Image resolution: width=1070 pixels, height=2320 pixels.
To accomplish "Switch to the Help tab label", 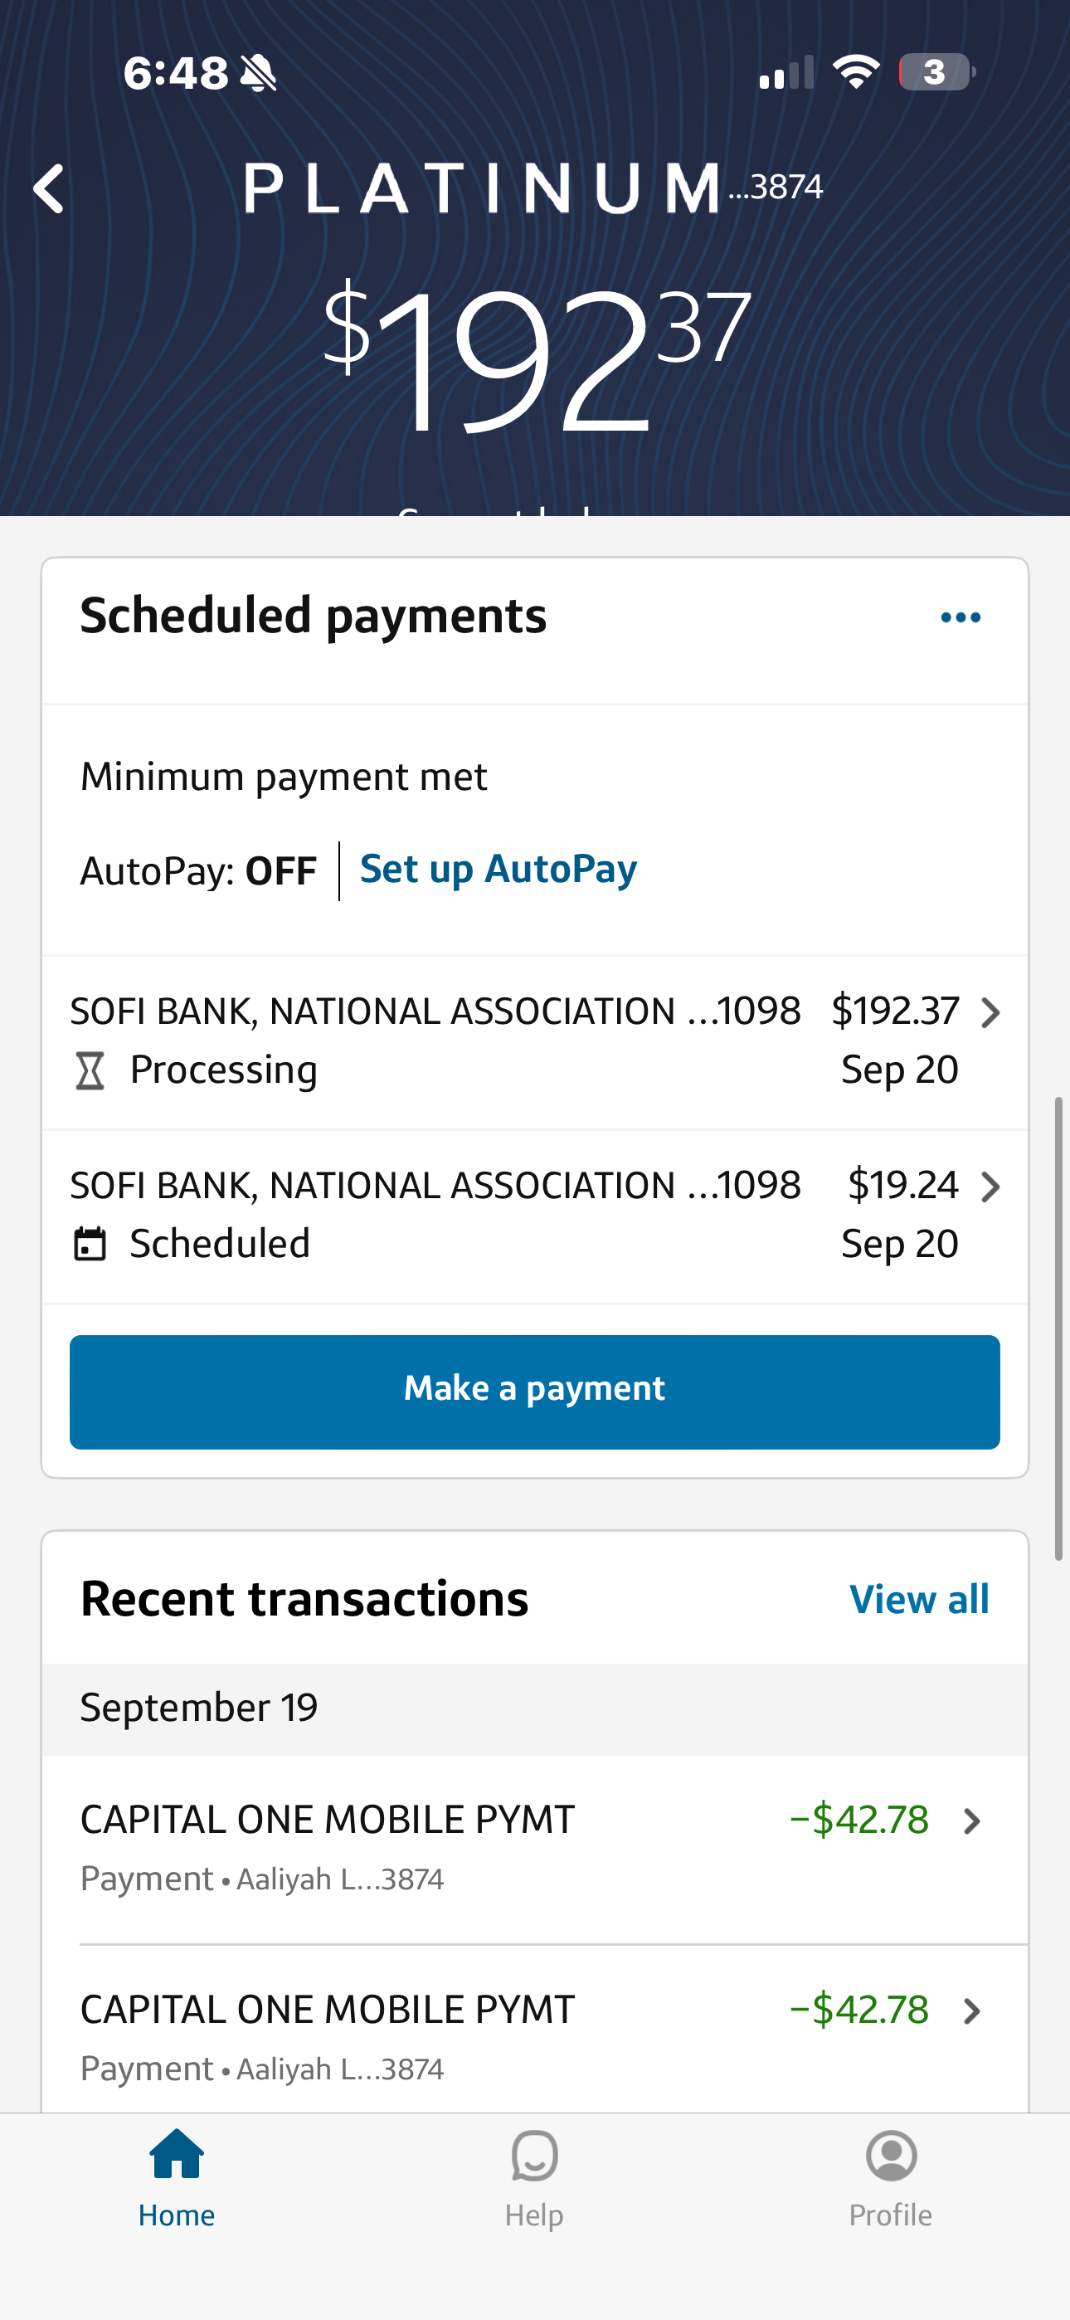I will (534, 2215).
